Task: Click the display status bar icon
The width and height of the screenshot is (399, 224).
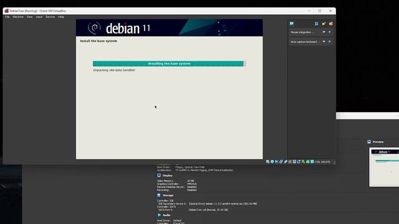Action: pyautogui.click(x=294, y=162)
